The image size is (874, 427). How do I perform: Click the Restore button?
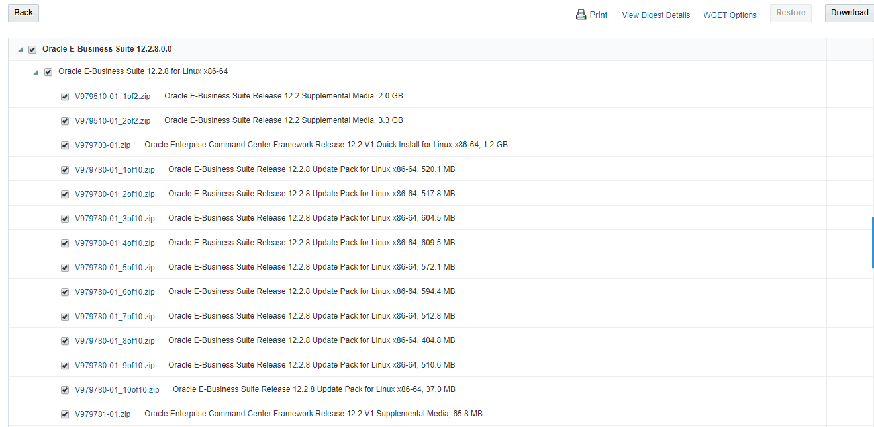(791, 13)
